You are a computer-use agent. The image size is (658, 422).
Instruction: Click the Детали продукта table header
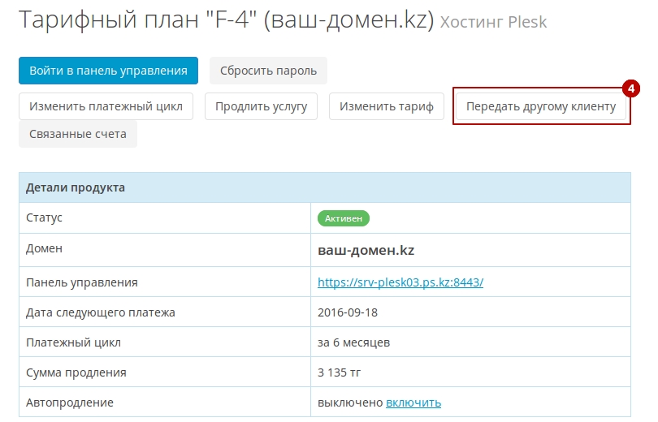pos(325,187)
